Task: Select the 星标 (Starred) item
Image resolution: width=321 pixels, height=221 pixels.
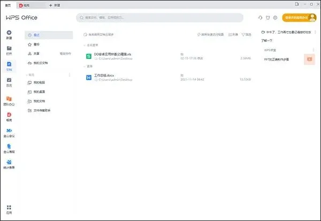Action: [x=49, y=44]
